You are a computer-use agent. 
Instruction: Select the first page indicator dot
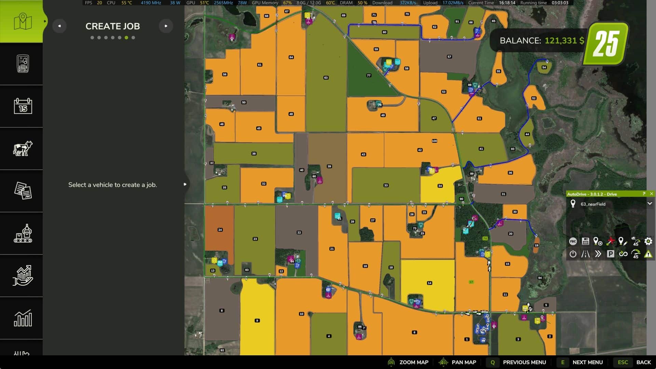(x=92, y=38)
